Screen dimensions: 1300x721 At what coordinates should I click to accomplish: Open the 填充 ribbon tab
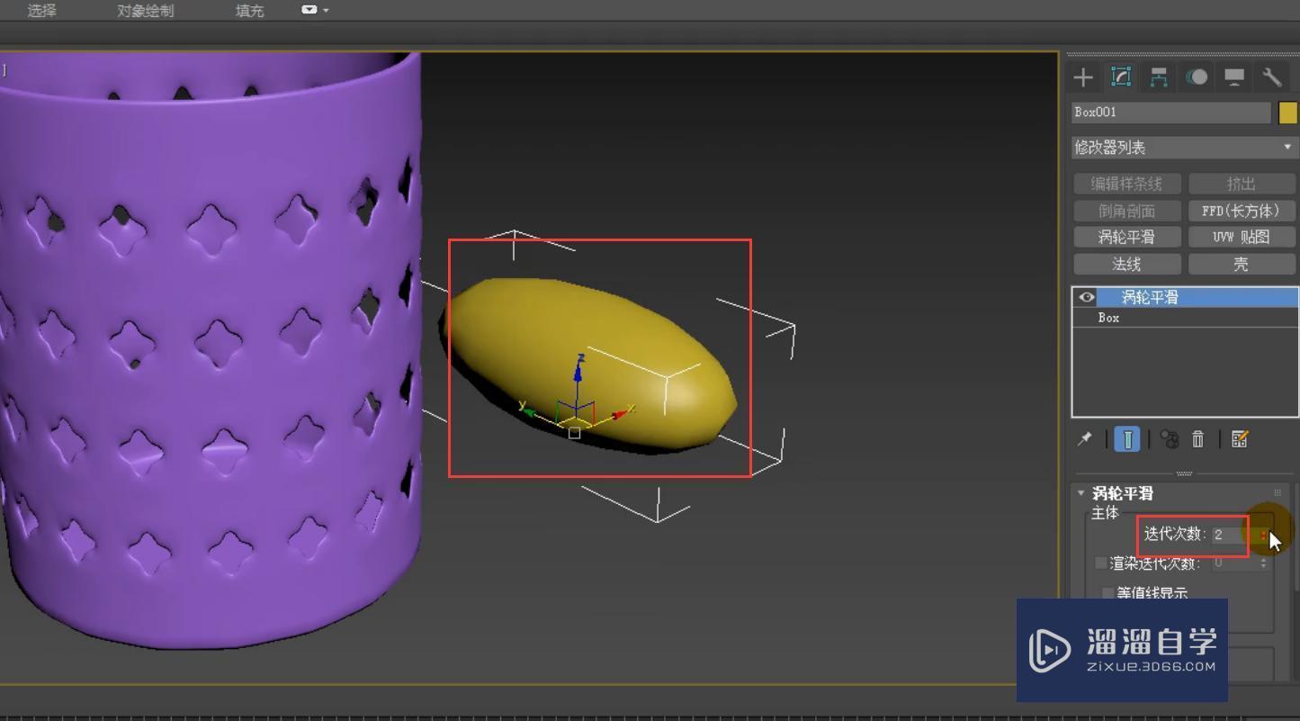click(x=249, y=11)
